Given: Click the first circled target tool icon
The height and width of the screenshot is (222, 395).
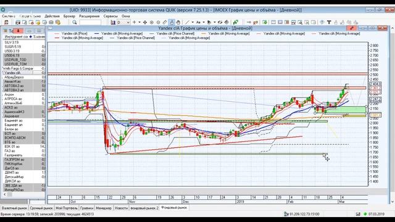Looking at the screenshot, I should click(x=152, y=22).
